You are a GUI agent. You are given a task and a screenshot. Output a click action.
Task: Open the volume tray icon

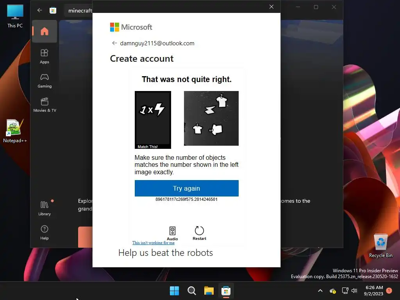click(x=354, y=291)
